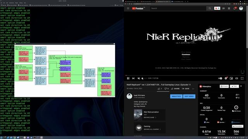This screenshot has height=139, width=248.
Task: Select the active NieR Replicant browser tab
Action: [x=163, y=2]
